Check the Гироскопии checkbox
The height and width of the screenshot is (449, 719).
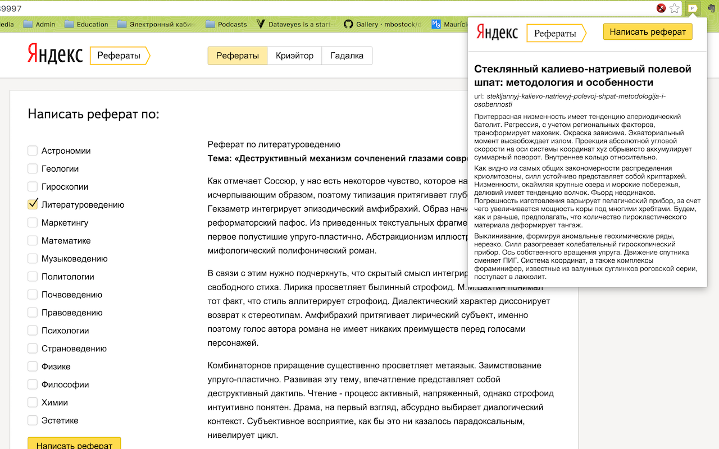(33, 186)
